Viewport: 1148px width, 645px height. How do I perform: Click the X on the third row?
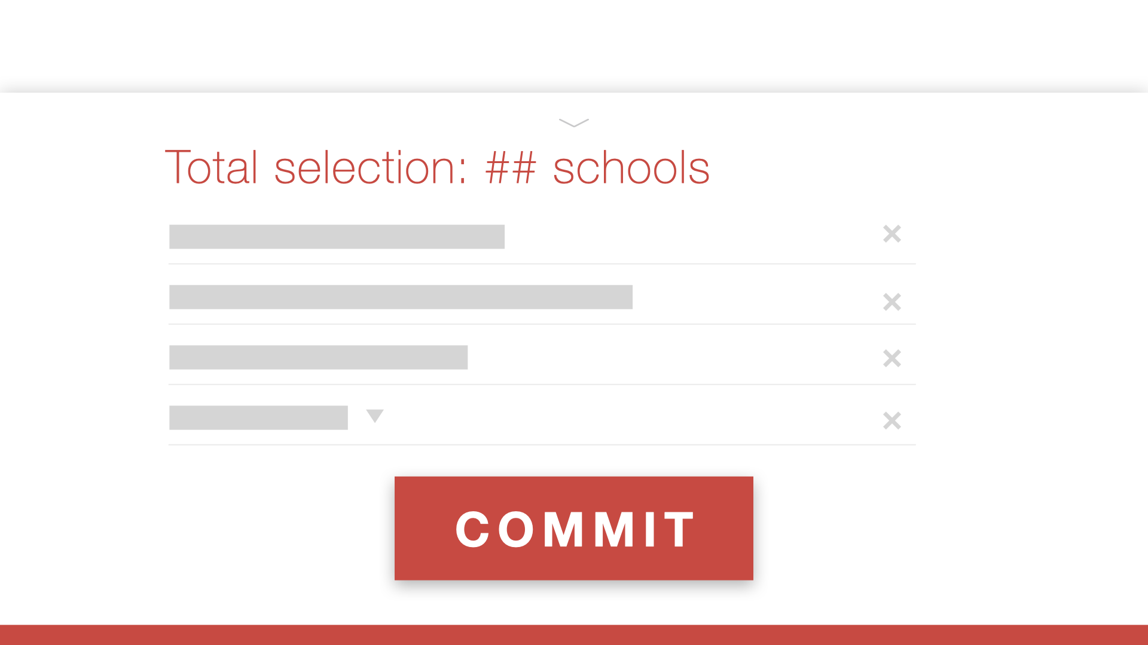tap(891, 358)
